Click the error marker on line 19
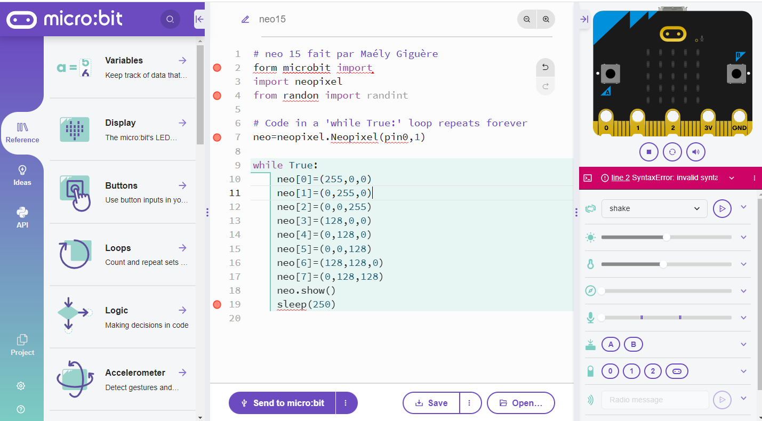Image resolution: width=762 pixels, height=421 pixels. click(x=217, y=304)
